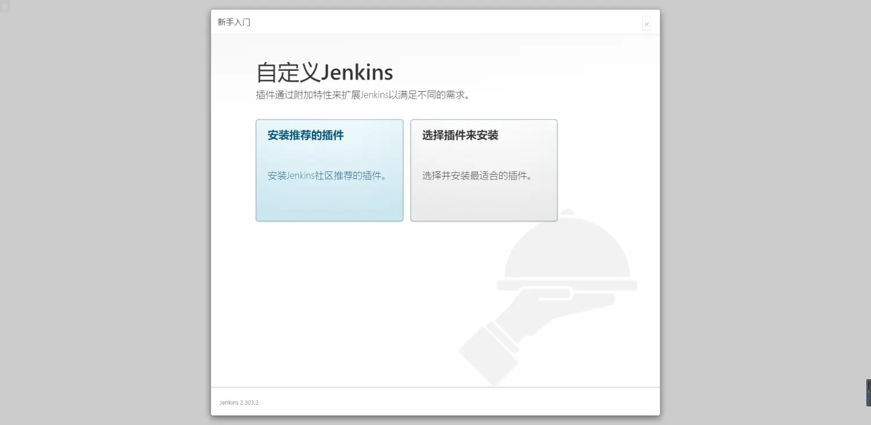
Task: Click the 自定义Jenkins heading
Action: click(x=324, y=71)
